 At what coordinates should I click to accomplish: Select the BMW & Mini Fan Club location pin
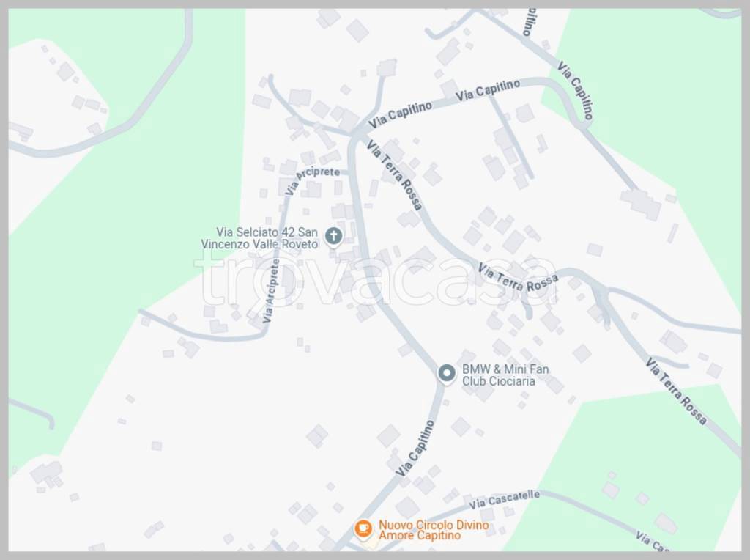click(447, 374)
